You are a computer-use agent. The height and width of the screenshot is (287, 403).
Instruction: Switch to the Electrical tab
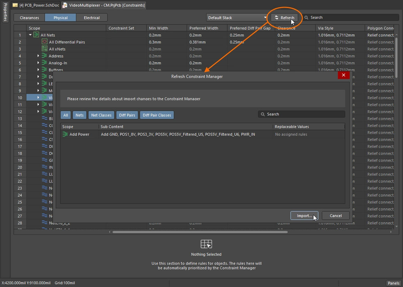click(92, 18)
